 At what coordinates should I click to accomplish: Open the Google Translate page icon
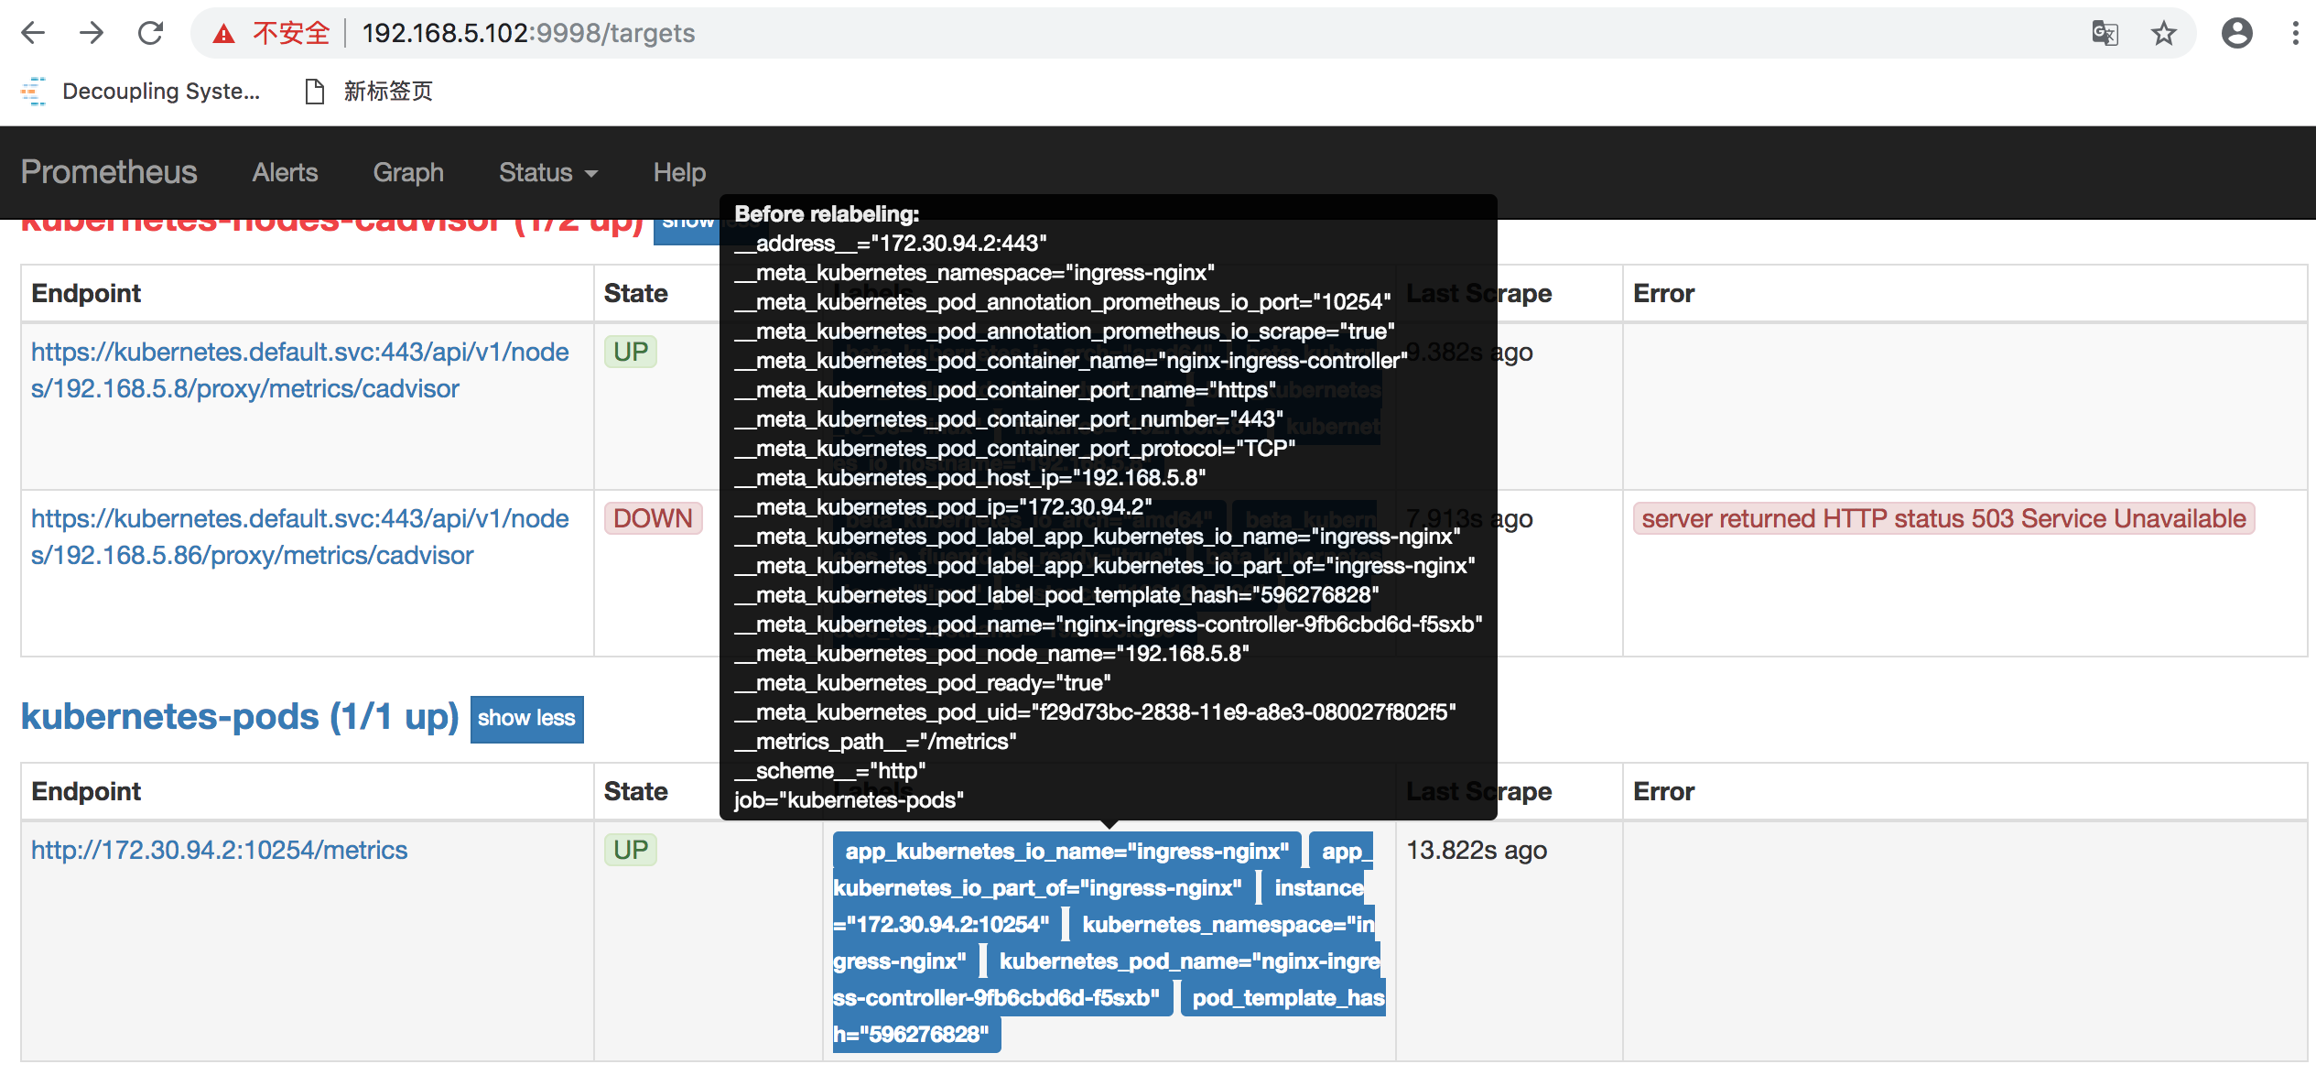2105,34
